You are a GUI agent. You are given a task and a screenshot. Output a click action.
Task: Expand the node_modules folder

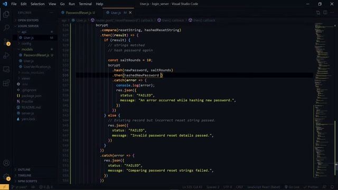[33, 73]
